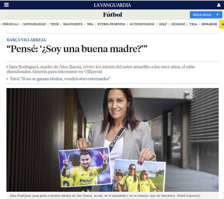Open Fútbol Femenino section
224x199 pixels.
[x=111, y=24]
